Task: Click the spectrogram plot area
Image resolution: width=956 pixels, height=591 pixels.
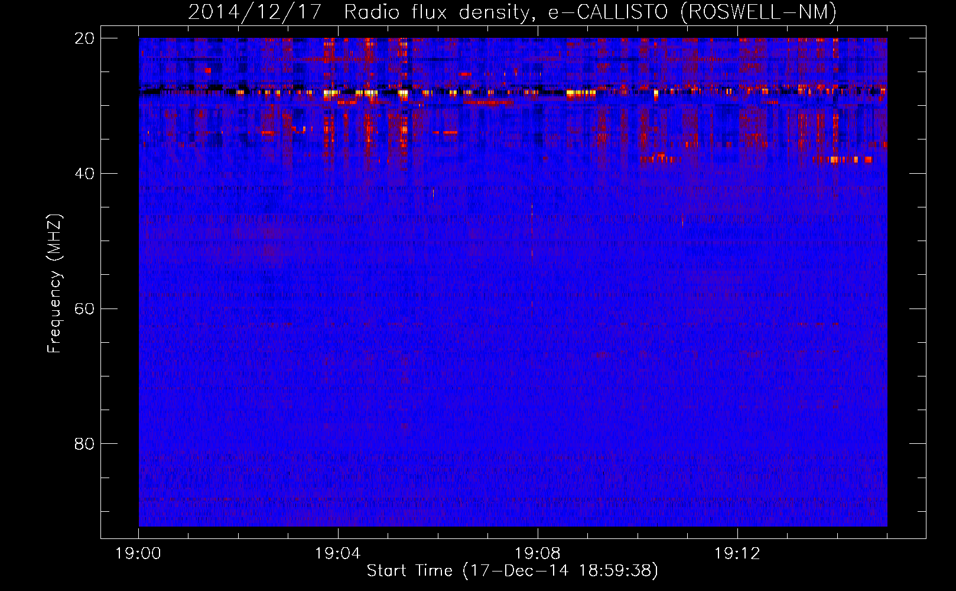Action: click(x=513, y=282)
